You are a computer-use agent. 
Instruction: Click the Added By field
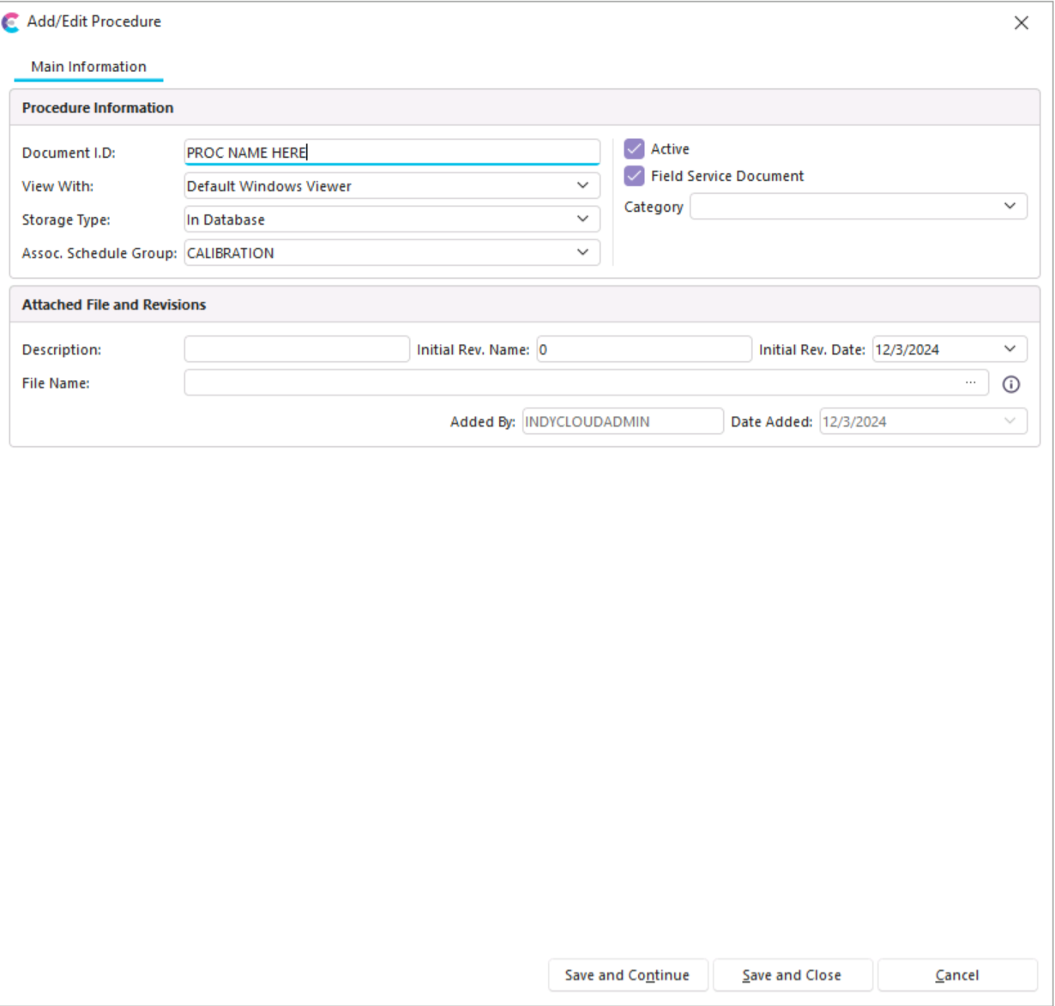coord(622,421)
